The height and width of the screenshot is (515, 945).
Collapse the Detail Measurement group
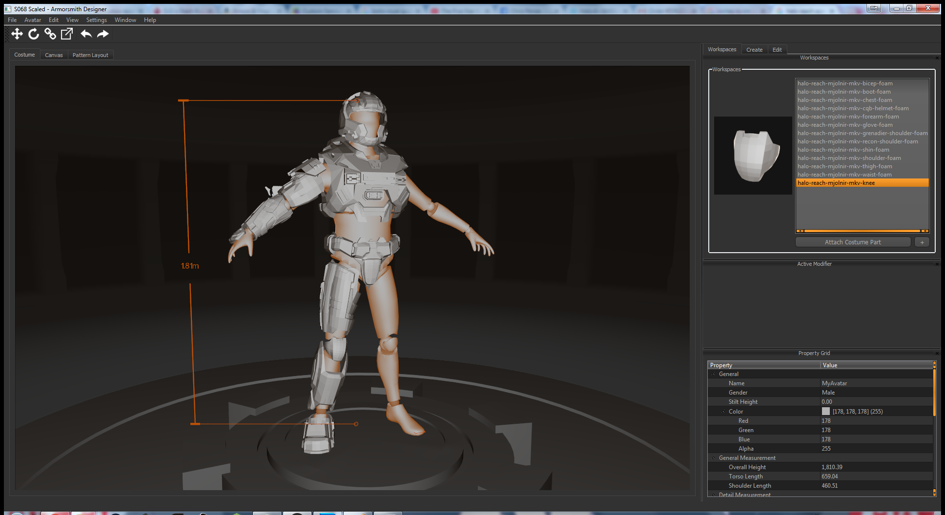(714, 495)
